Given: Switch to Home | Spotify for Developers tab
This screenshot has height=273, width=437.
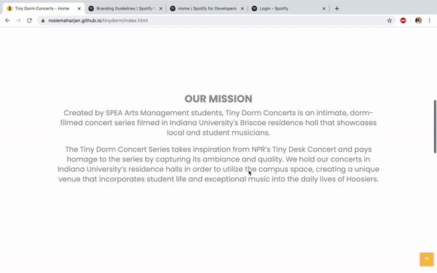Looking at the screenshot, I should [x=207, y=8].
